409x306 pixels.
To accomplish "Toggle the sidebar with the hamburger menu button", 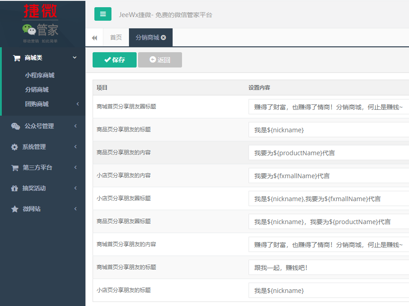I will pos(103,14).
